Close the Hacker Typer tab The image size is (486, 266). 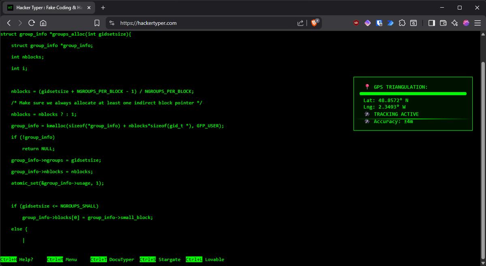pyautogui.click(x=89, y=8)
